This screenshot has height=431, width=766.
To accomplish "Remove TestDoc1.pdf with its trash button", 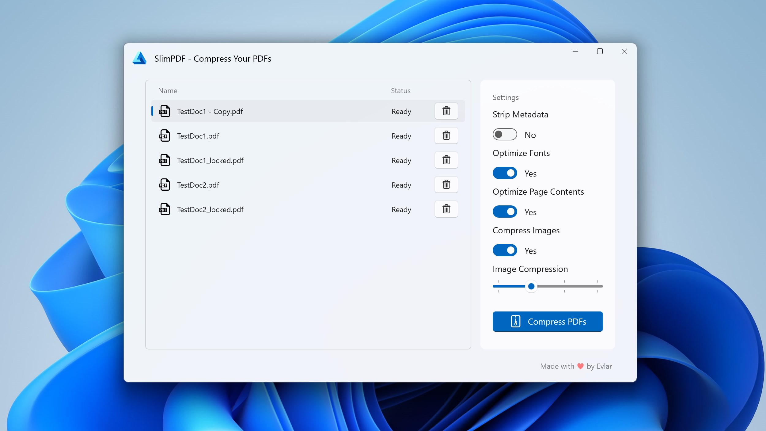I will pyautogui.click(x=446, y=135).
